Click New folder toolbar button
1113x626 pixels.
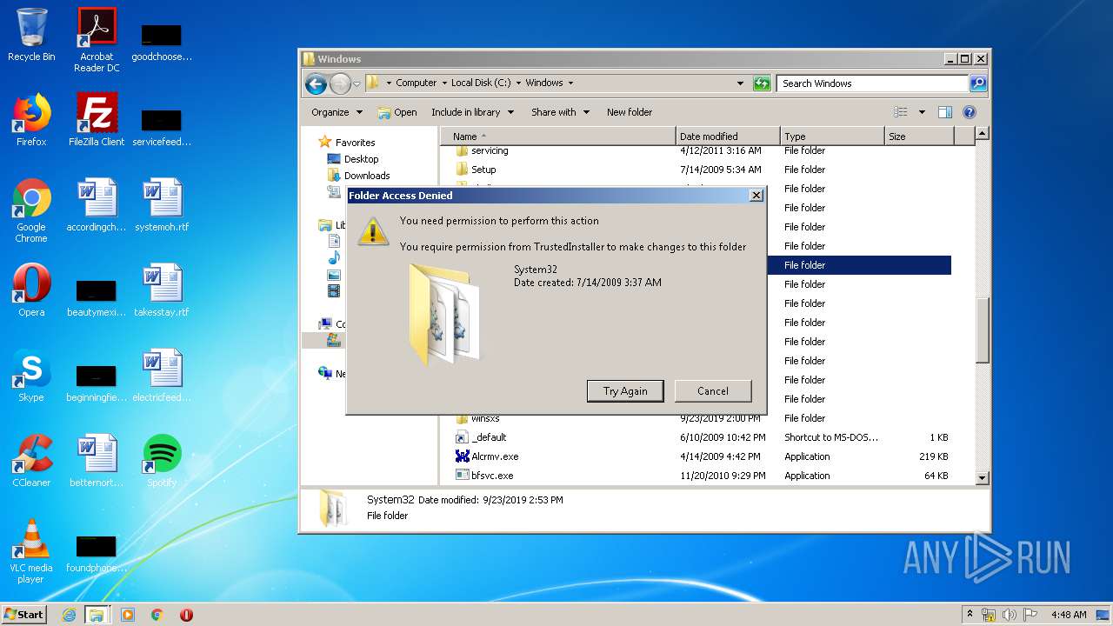(x=630, y=112)
